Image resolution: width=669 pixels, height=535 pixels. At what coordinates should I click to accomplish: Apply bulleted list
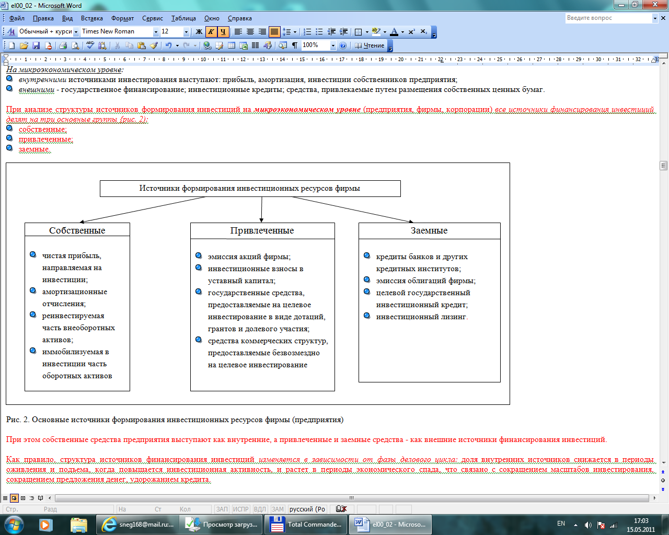point(320,32)
